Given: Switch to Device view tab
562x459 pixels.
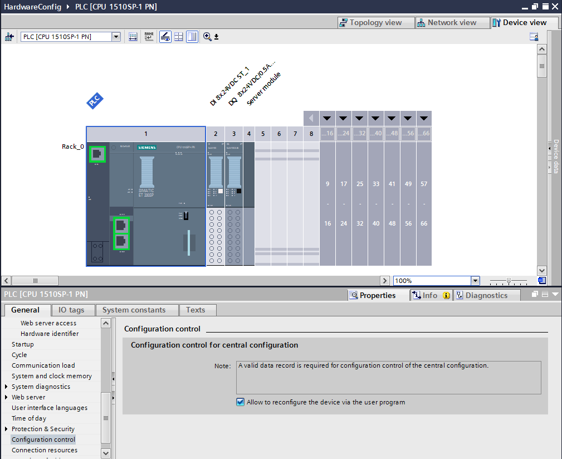Looking at the screenshot, I should 524,23.
